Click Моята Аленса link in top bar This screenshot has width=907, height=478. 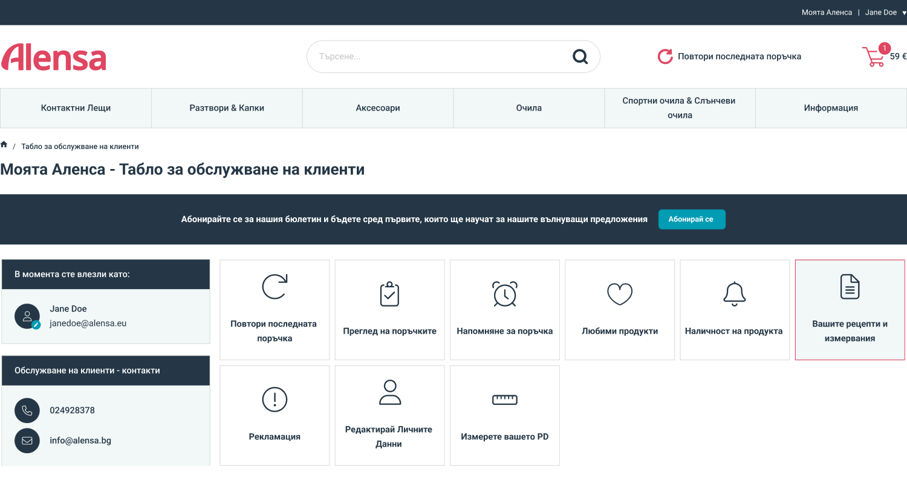pyautogui.click(x=827, y=13)
